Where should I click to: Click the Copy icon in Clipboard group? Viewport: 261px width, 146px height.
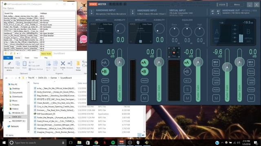pos(18,65)
